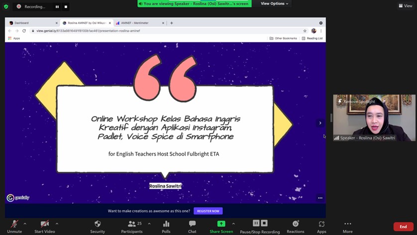Open the Participants panel
The width and height of the screenshot is (417, 235).
click(132, 227)
